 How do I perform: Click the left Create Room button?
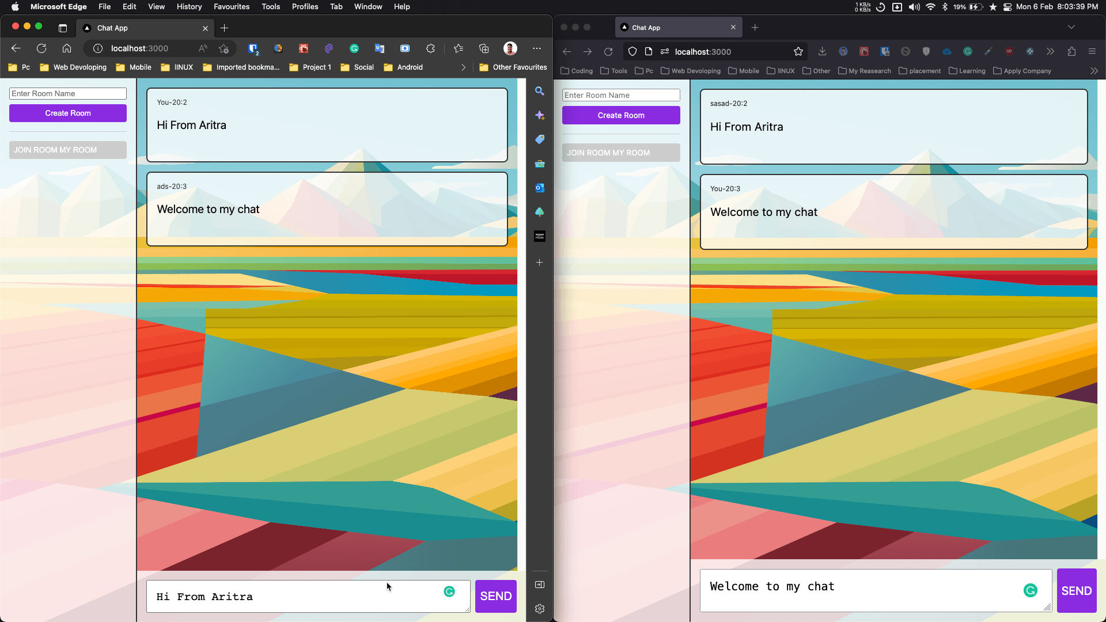coord(68,113)
